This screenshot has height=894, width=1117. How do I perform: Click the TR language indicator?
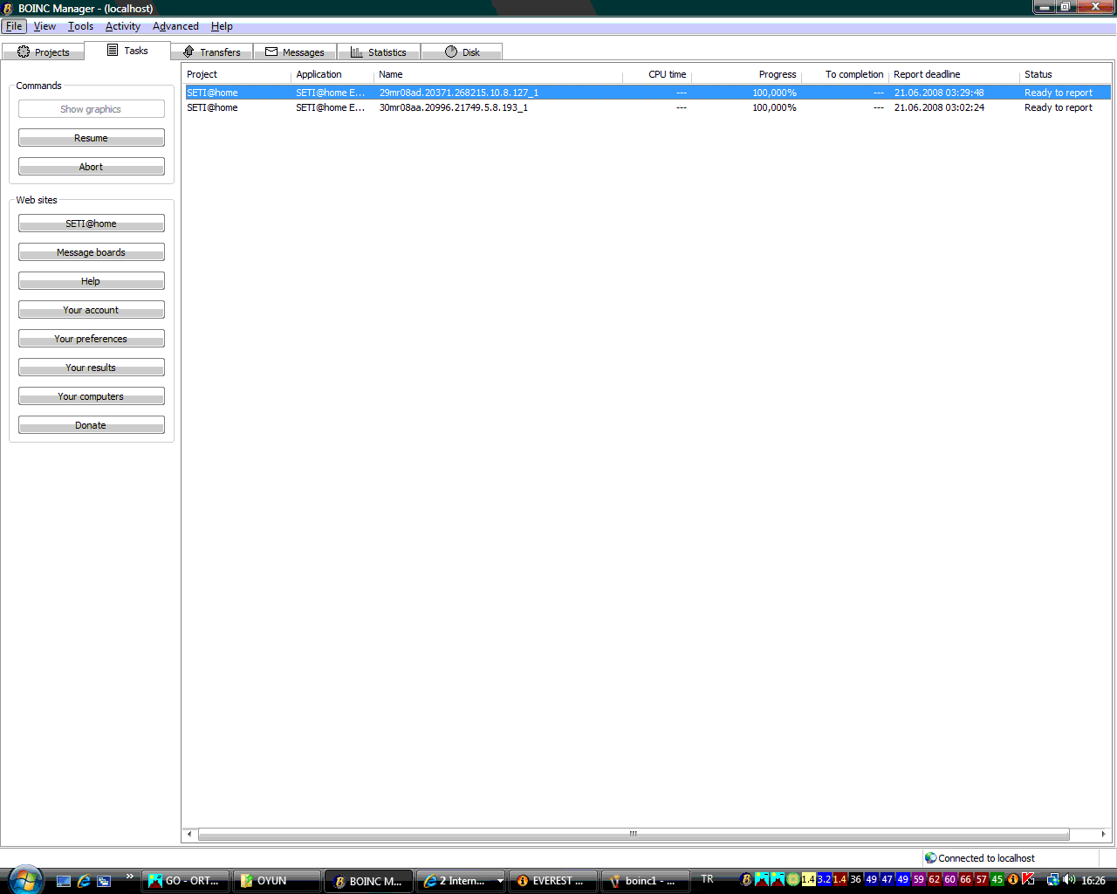pyautogui.click(x=707, y=879)
